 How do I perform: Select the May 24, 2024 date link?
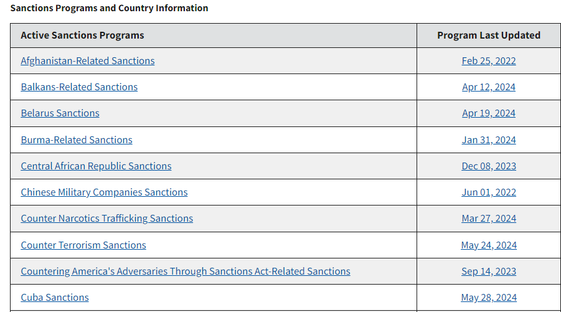point(489,245)
